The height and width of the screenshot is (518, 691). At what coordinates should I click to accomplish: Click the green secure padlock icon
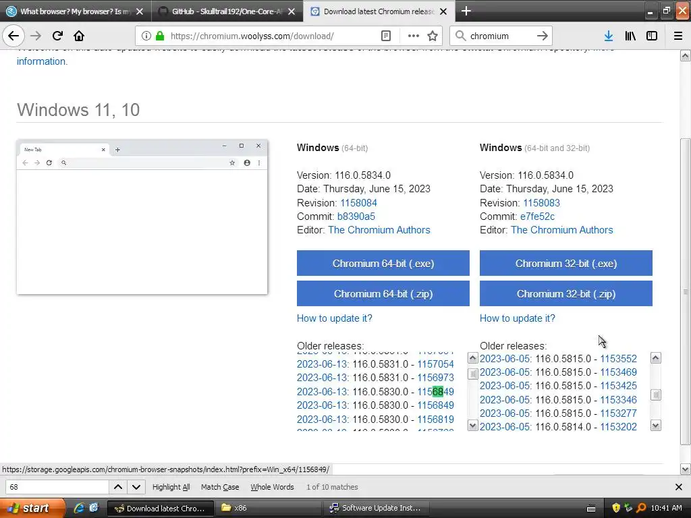point(160,36)
